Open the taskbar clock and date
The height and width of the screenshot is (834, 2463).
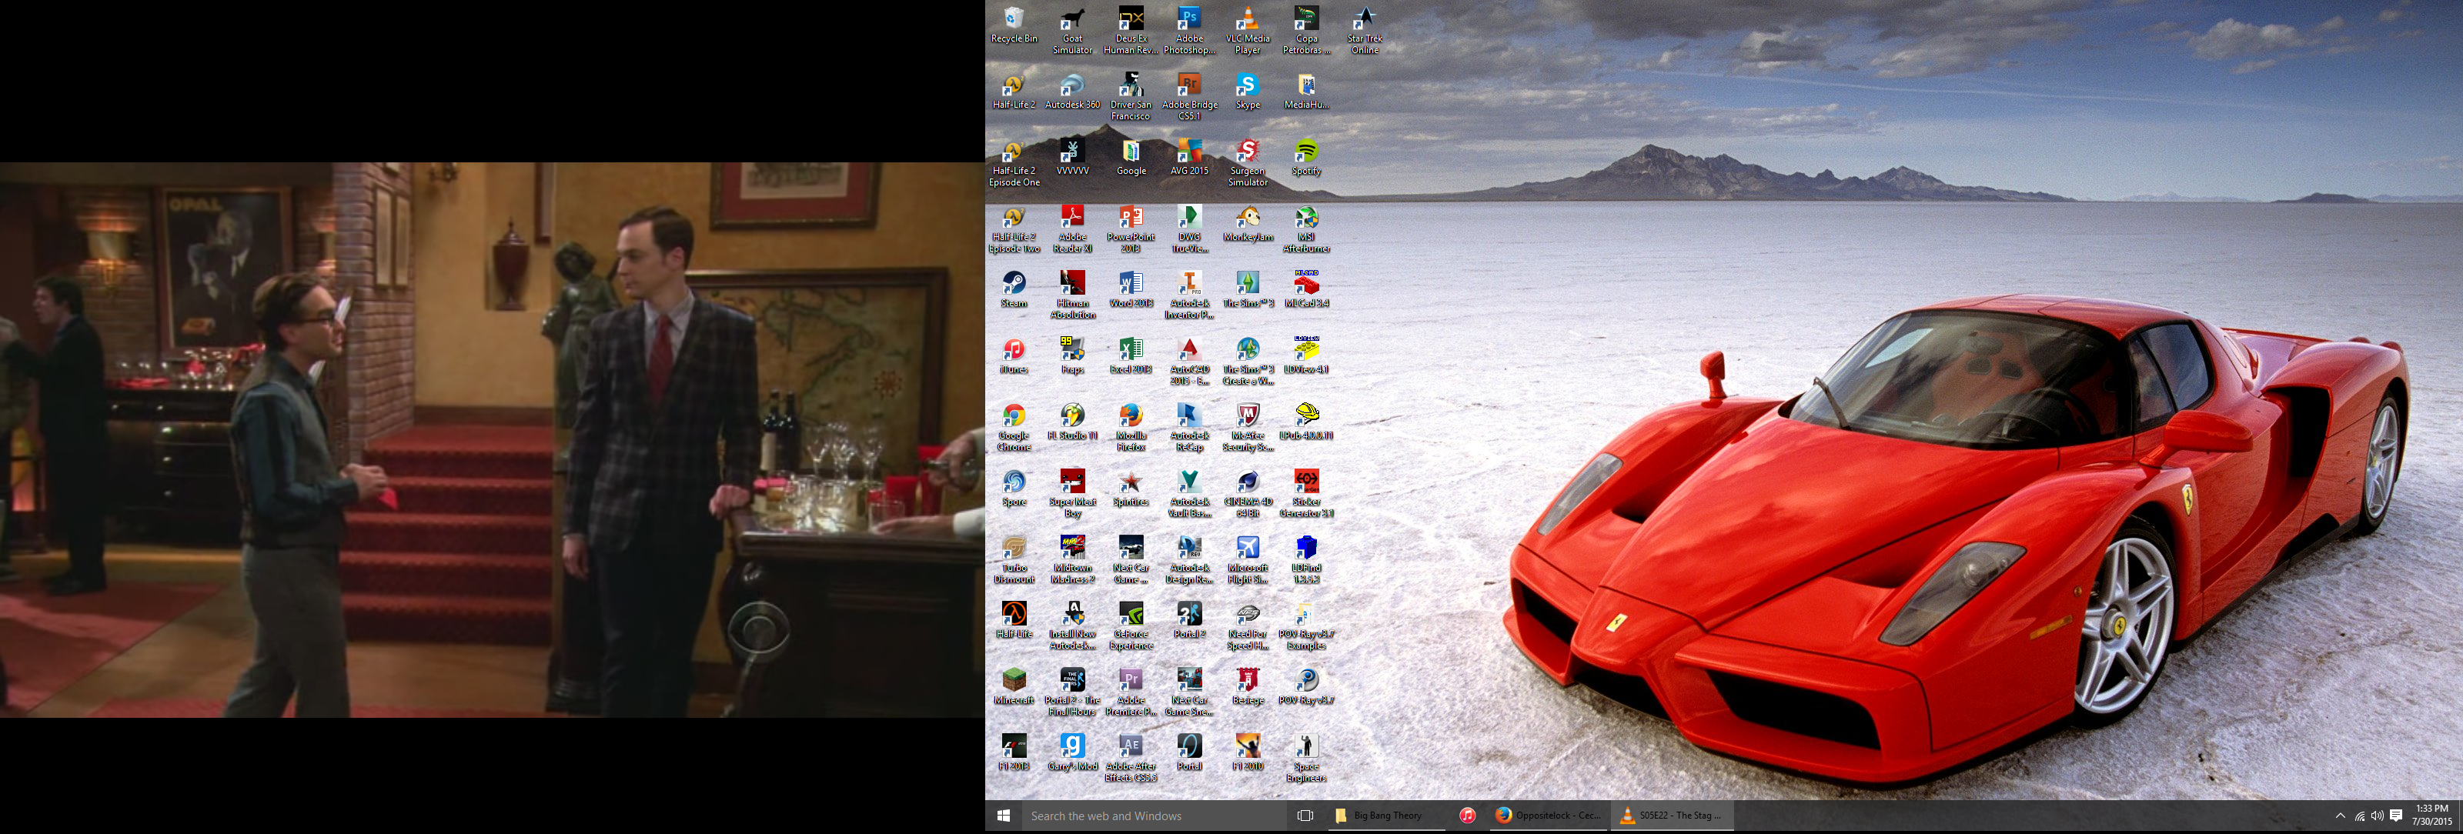tap(2431, 816)
